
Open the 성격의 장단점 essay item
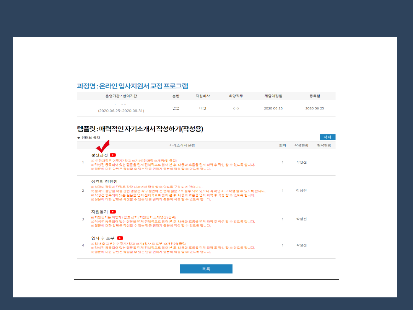click(104, 181)
